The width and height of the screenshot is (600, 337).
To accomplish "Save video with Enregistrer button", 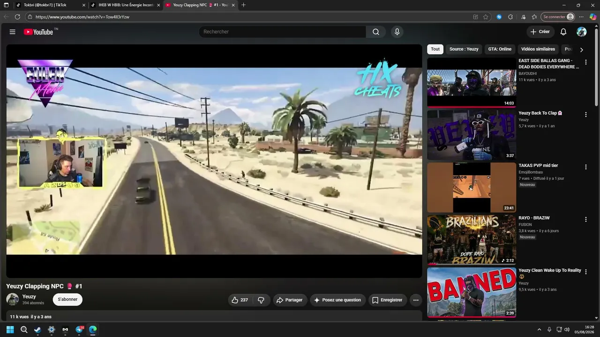I will point(387,300).
